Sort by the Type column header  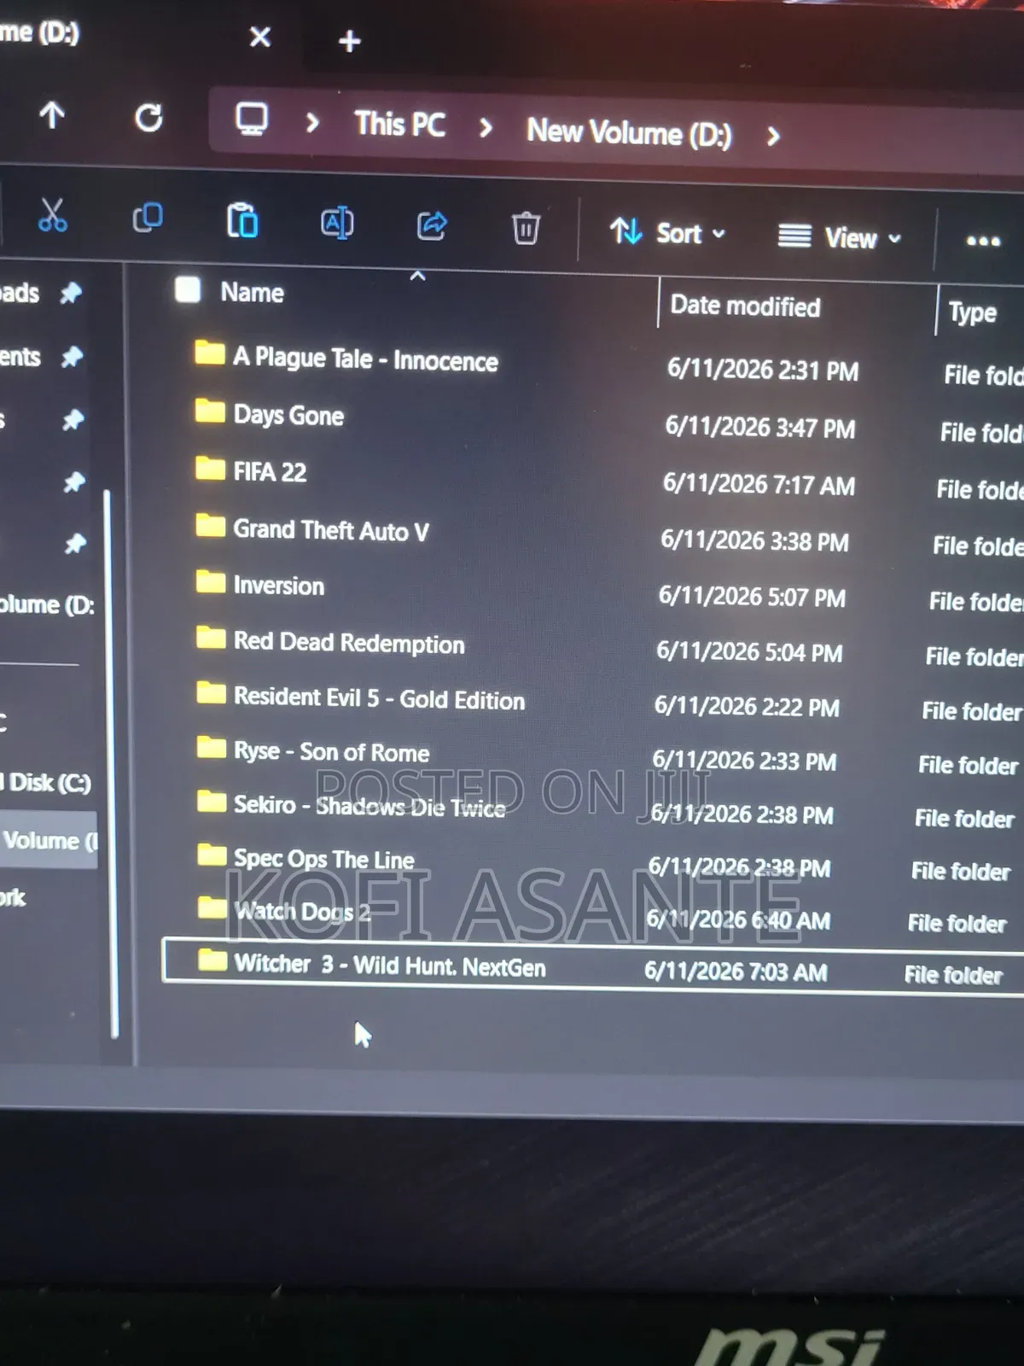[x=973, y=312]
